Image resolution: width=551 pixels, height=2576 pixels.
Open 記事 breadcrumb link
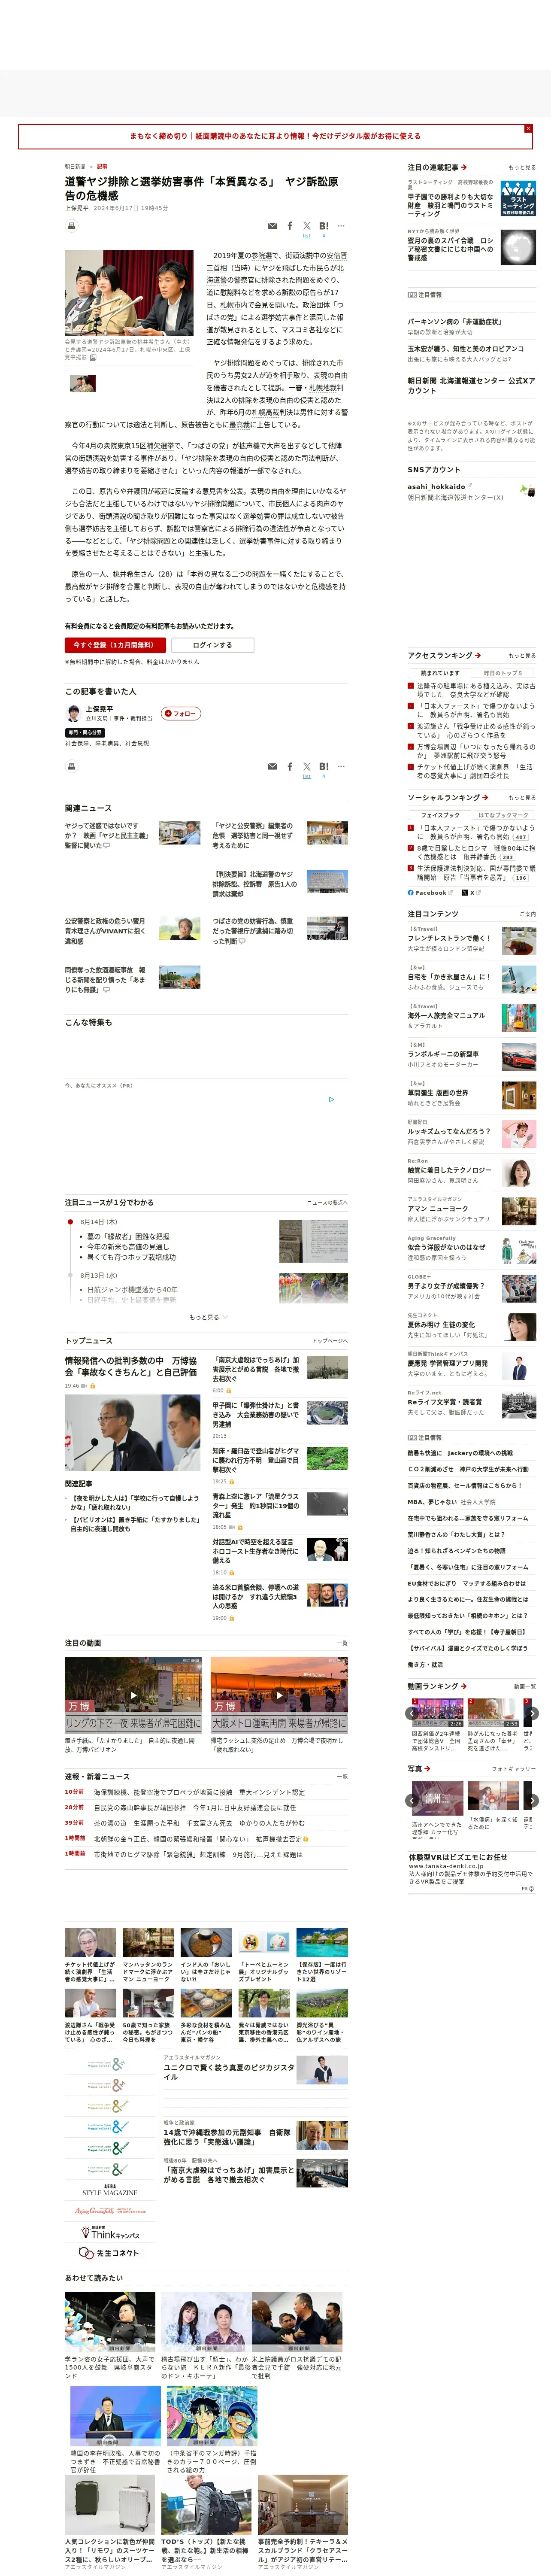(102, 167)
